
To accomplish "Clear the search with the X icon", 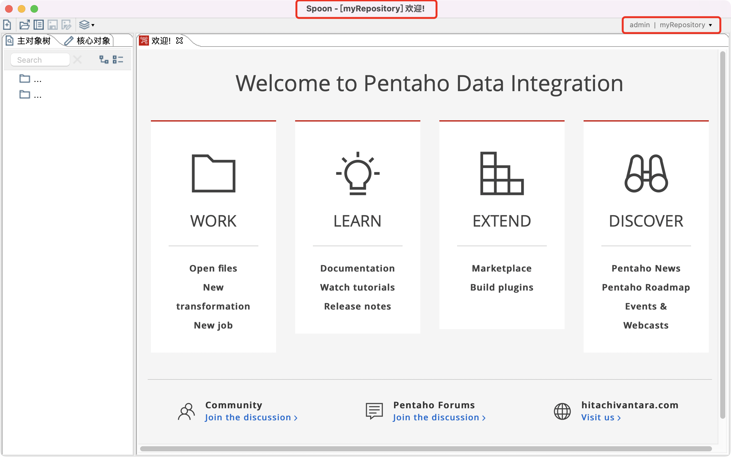I will [x=77, y=59].
